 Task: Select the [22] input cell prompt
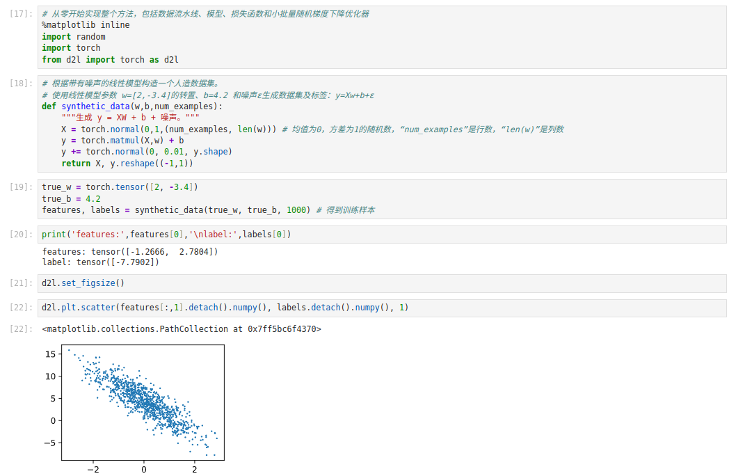coord(21,308)
